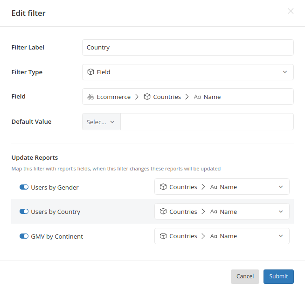Screen dimensions: 305x290
Task: Click the Countries cube icon in Field row
Action: point(147,97)
